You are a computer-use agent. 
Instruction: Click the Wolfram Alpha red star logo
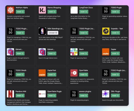point(11,10)
